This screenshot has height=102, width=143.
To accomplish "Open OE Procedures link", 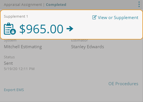I will click(123, 84).
